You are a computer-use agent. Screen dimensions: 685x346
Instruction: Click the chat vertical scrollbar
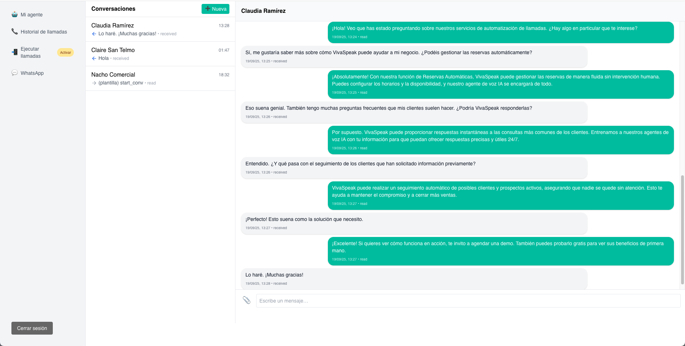(683, 228)
